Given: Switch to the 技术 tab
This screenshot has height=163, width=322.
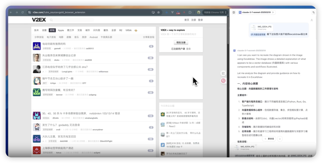Looking at the screenshot, I should [36, 30].
